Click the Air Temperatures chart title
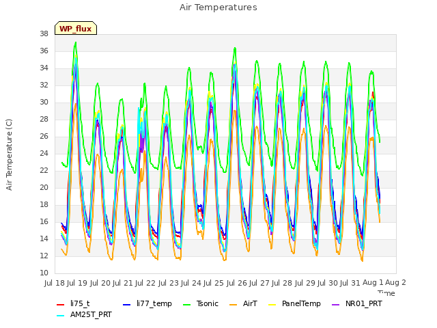The width and height of the screenshot is (437, 328). (x=218, y=8)
